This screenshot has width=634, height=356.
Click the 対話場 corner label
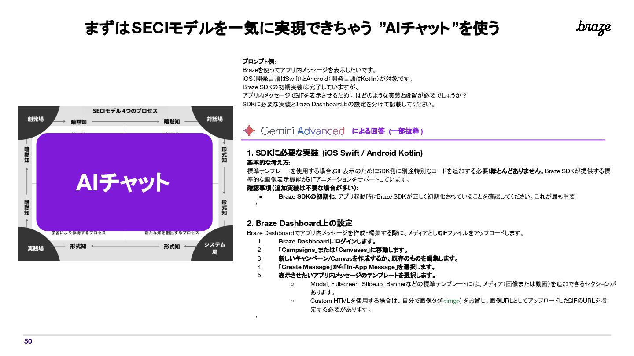tap(215, 119)
